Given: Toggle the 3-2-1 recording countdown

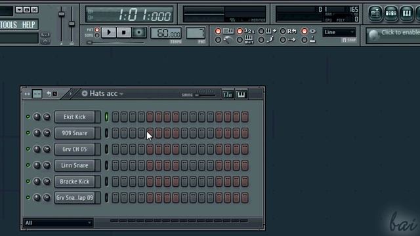Looking at the screenshot, I should [x=240, y=31].
